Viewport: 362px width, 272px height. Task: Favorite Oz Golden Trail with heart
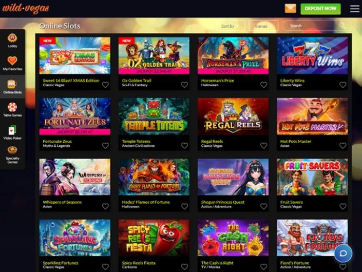click(184, 85)
